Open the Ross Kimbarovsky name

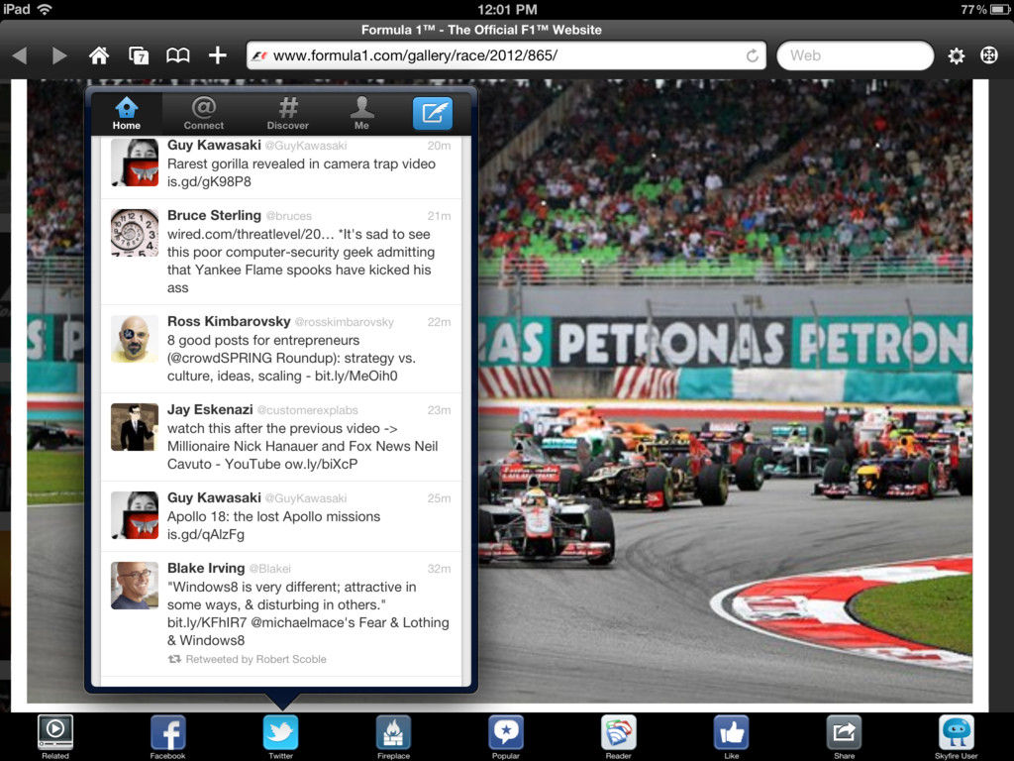229,322
